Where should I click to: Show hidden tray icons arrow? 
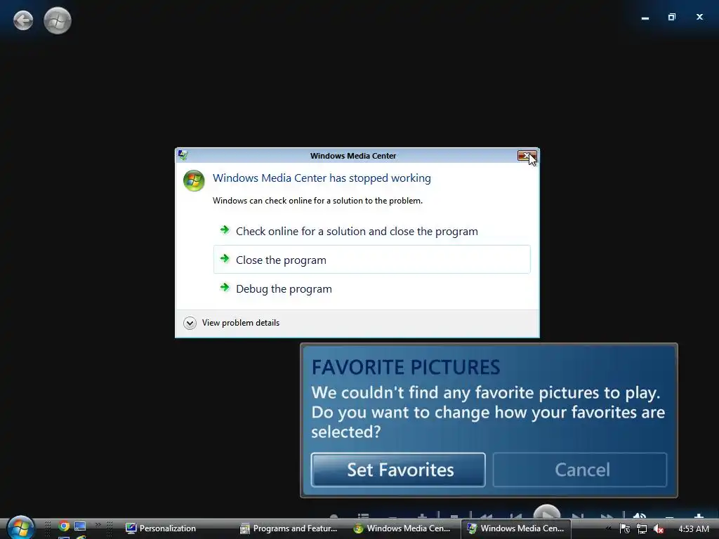click(x=609, y=528)
